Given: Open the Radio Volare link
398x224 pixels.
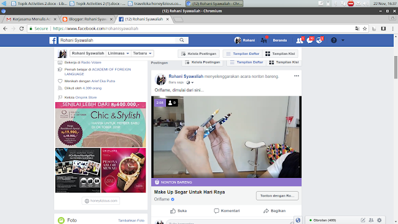Looking at the screenshot, I should 91,62.
